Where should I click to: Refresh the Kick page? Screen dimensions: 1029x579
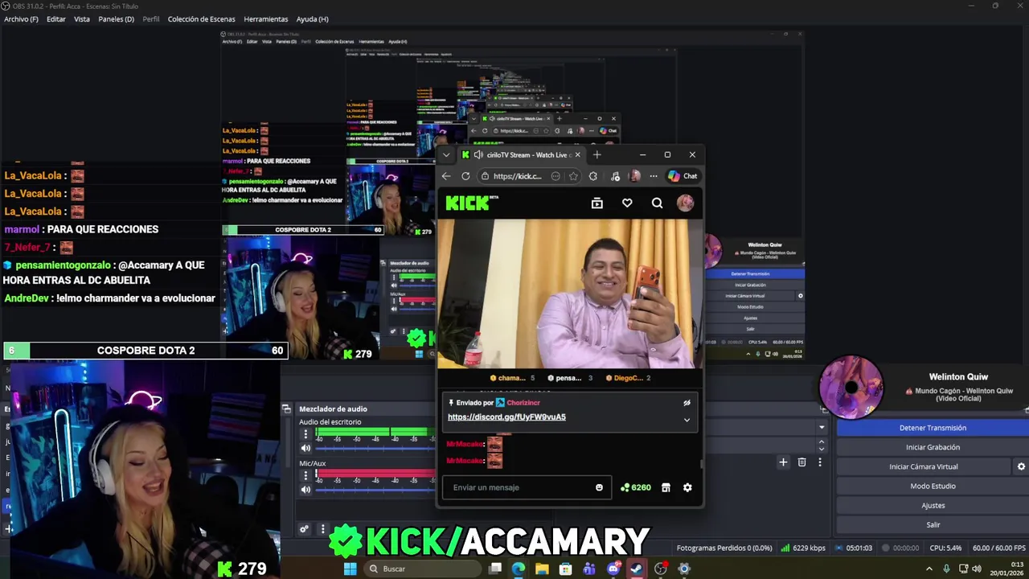465,176
